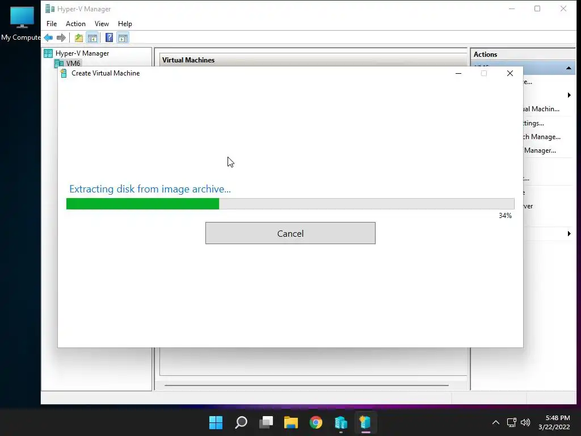The width and height of the screenshot is (581, 436).
Task: Toggle the Action pane toolbar icon
Action: click(x=123, y=37)
